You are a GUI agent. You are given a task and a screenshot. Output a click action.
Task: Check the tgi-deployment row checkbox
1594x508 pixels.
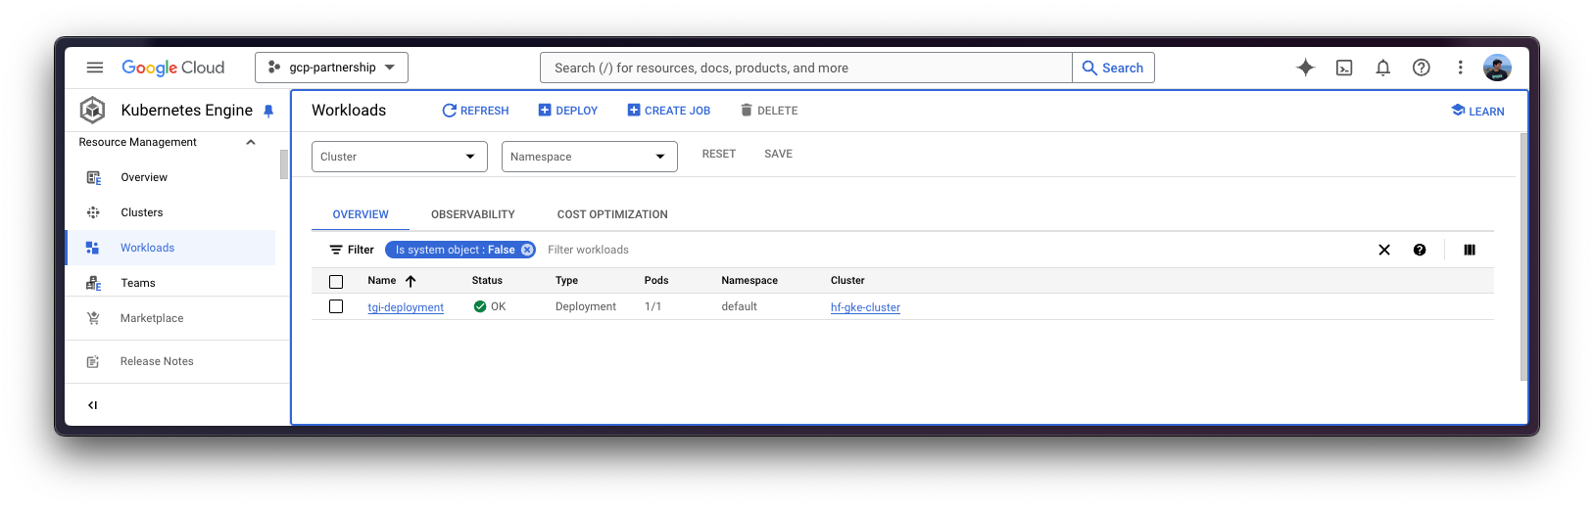pos(336,306)
